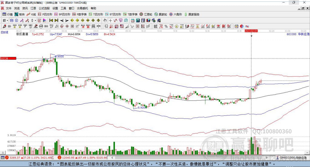The width and height of the screenshot is (310, 167).
Task: Toggle the hand pan tool
Action: pos(105,20)
